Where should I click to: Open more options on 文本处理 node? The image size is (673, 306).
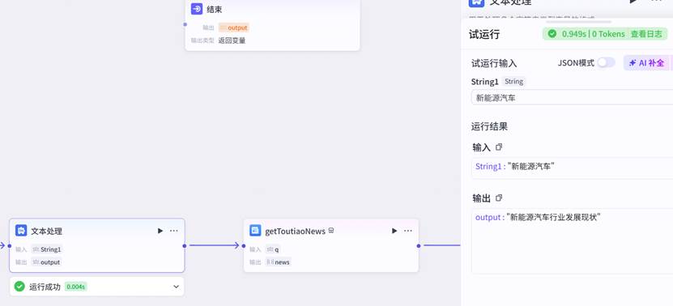click(174, 231)
